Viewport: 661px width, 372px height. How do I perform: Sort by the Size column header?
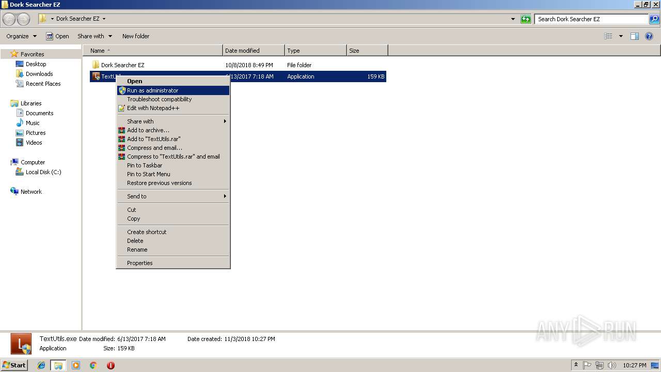[367, 51]
